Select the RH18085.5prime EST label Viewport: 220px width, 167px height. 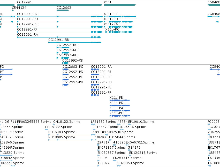pos(62,137)
